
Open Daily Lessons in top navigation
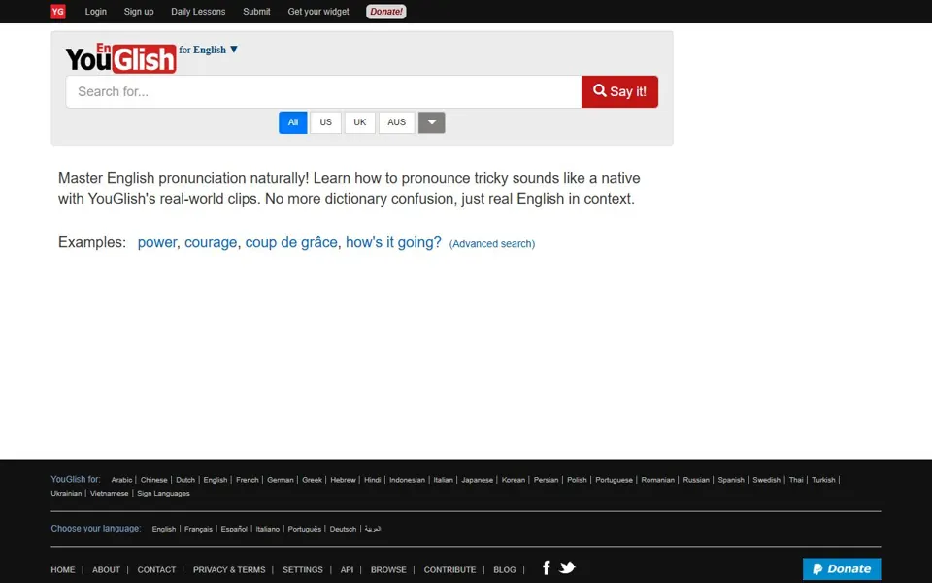coord(198,12)
